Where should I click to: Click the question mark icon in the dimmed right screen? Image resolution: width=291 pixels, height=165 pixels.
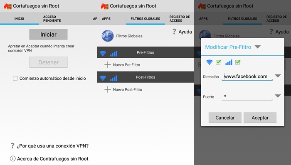[271, 32]
